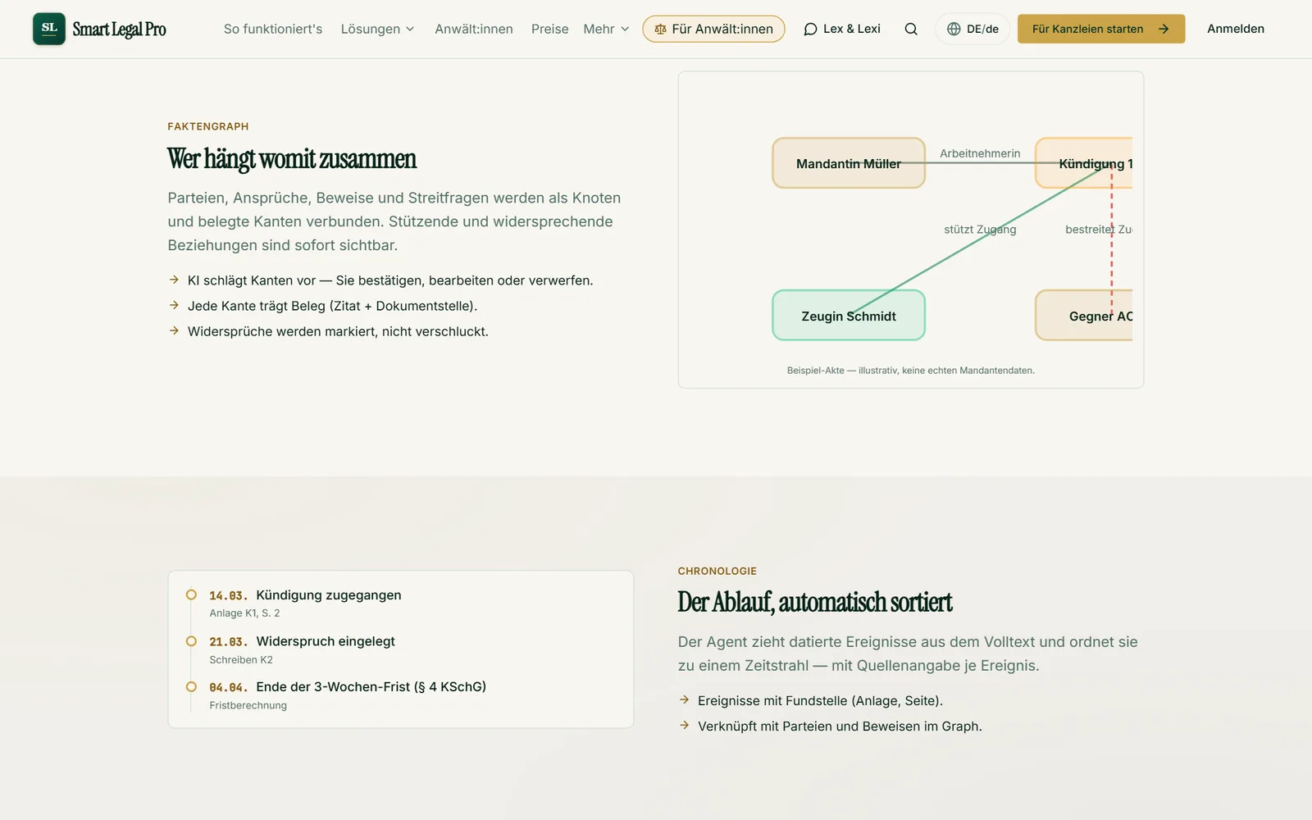Click the Anmelden link
The width and height of the screenshot is (1312, 820).
coord(1236,29)
